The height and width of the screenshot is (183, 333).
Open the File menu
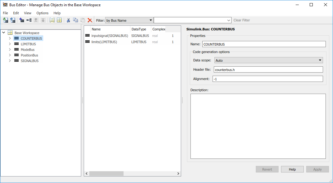pyautogui.click(x=5, y=13)
